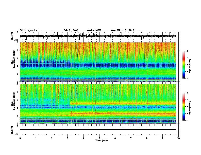Click the "9" tick on the Time axis
The image size is (201, 155).
pos(162,138)
